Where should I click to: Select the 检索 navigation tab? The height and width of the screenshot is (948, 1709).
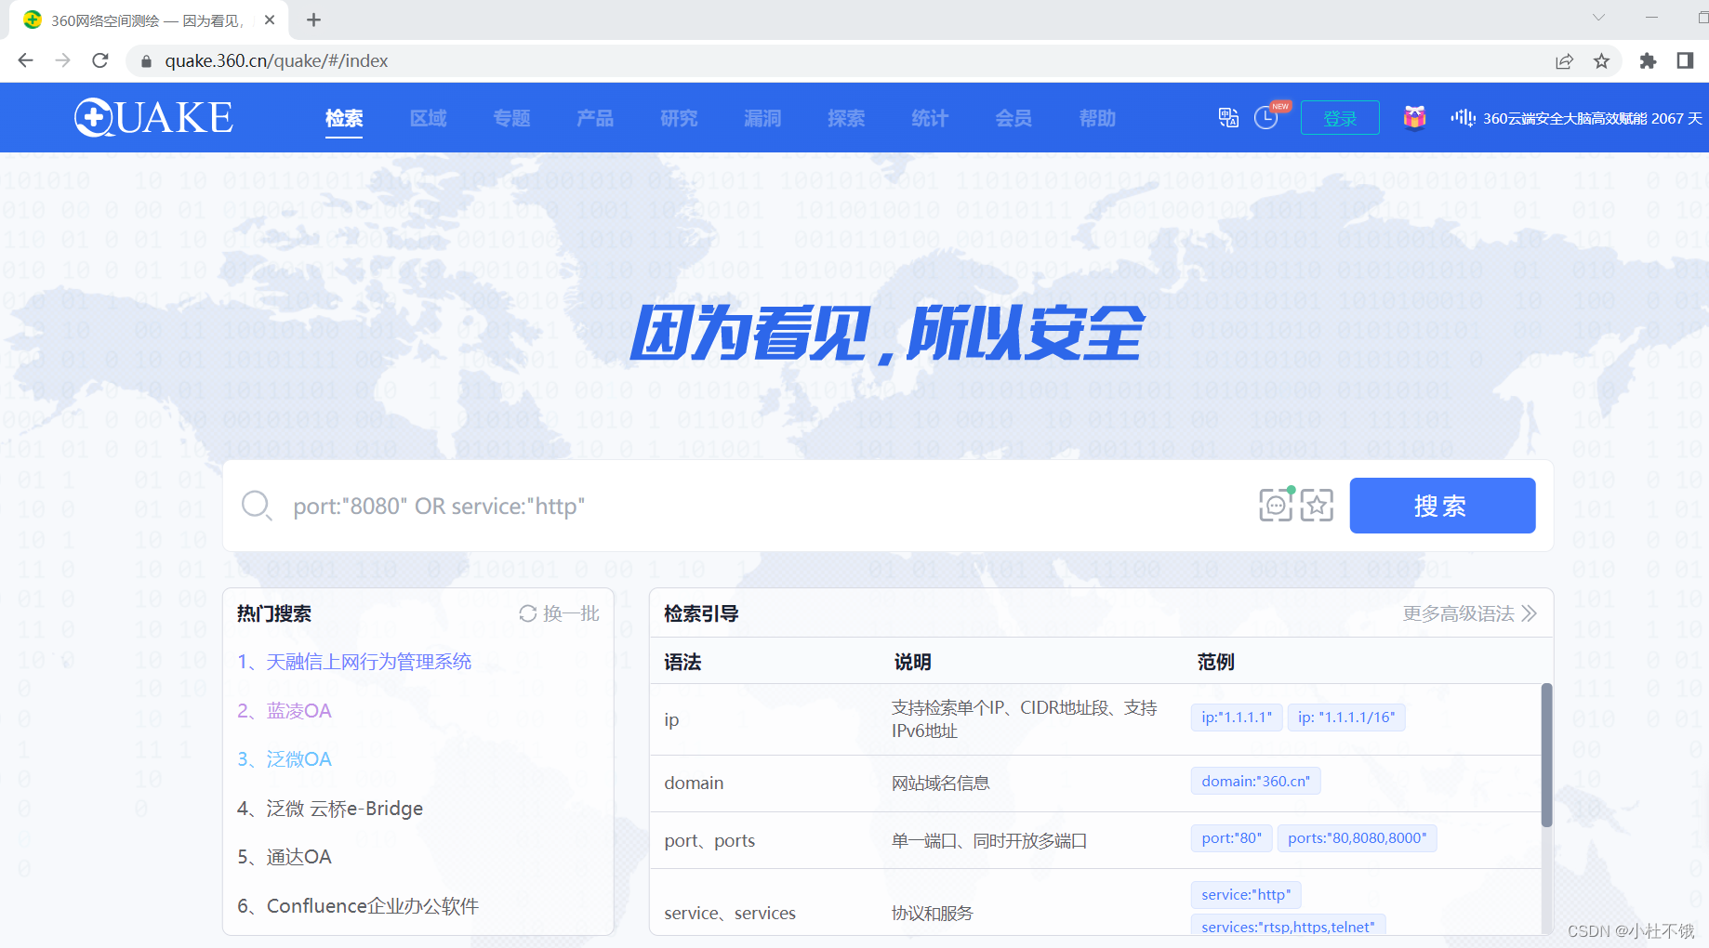pos(344,118)
